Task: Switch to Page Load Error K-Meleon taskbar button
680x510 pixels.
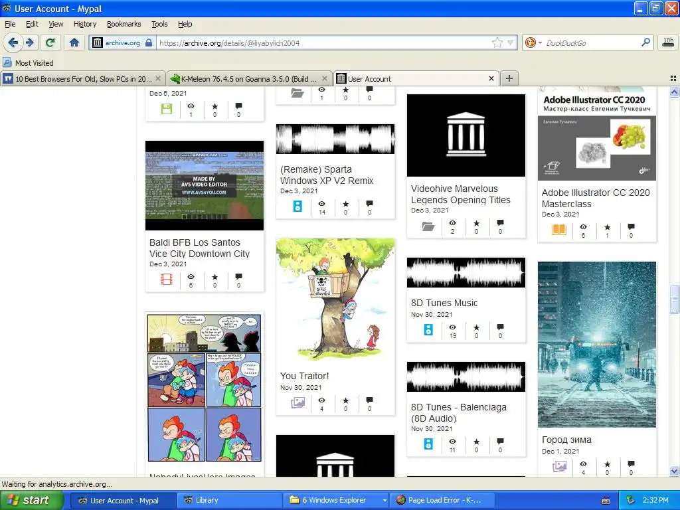Action: pos(442,501)
